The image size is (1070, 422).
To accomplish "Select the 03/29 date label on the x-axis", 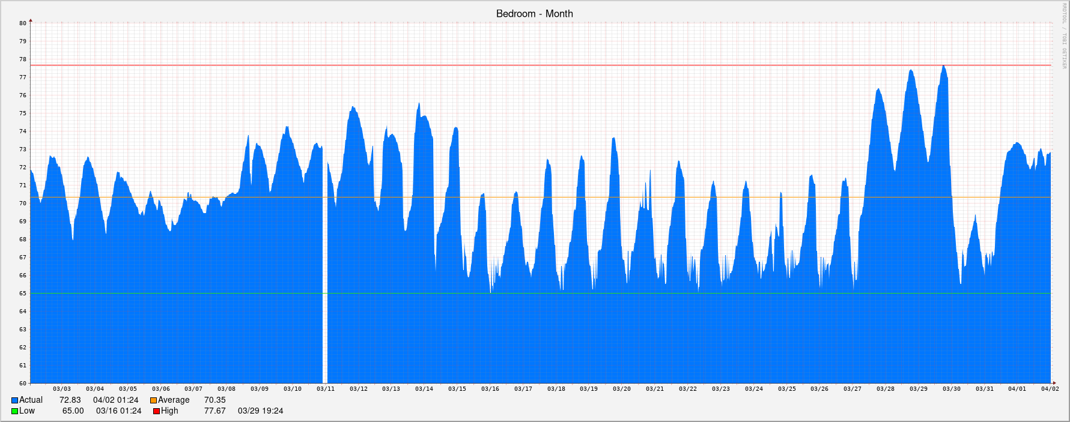I will 918,389.
